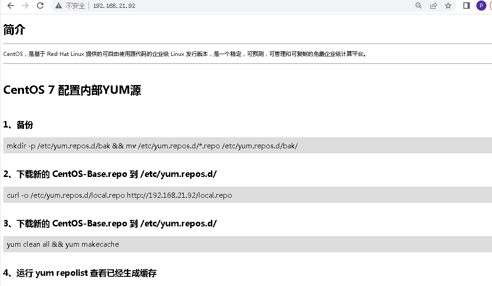Click the yum clean all command block

(247, 244)
